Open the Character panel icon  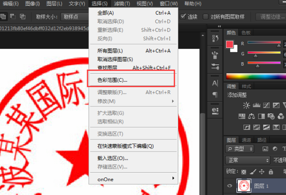[x=215, y=83]
